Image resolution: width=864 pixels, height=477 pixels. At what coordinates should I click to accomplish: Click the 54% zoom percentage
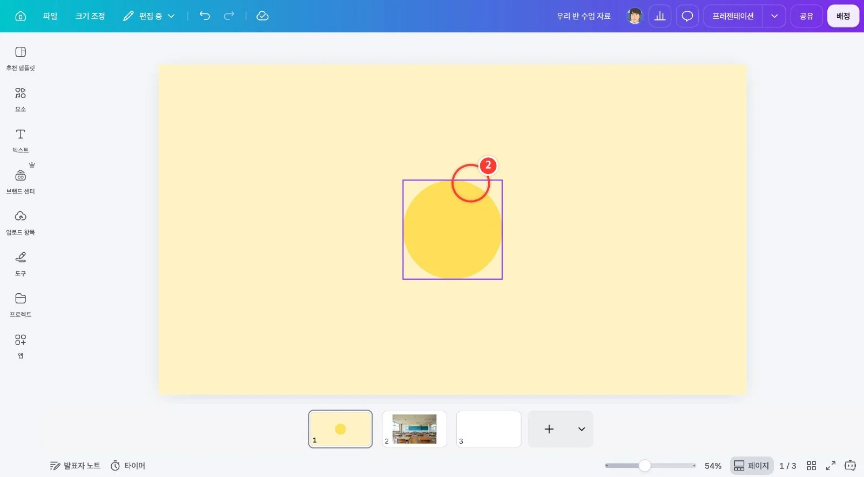713,466
